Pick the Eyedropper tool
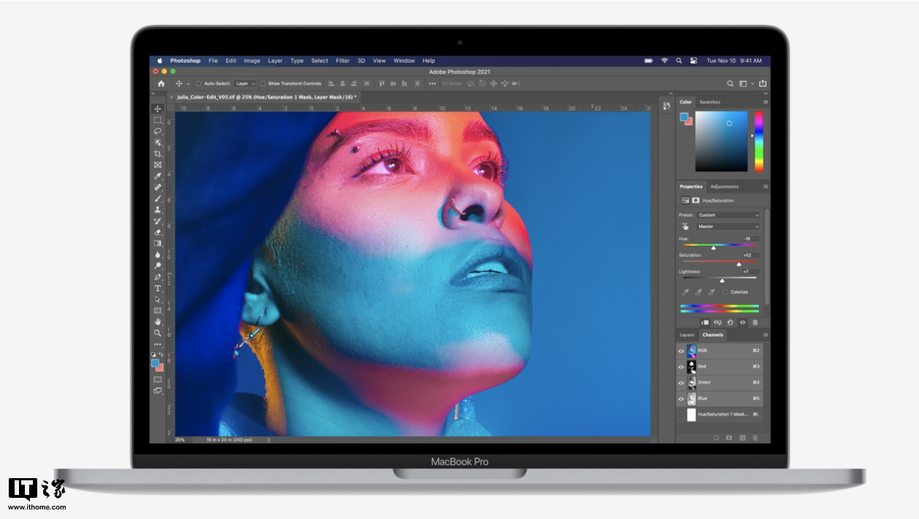Viewport: 919px width, 519px height. [157, 176]
